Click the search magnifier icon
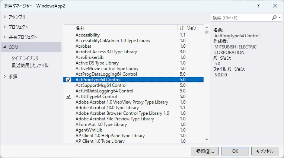284x158 pixels. [x=274, y=18]
